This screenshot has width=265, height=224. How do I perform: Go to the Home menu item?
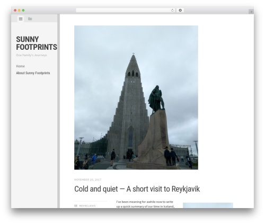click(x=20, y=66)
